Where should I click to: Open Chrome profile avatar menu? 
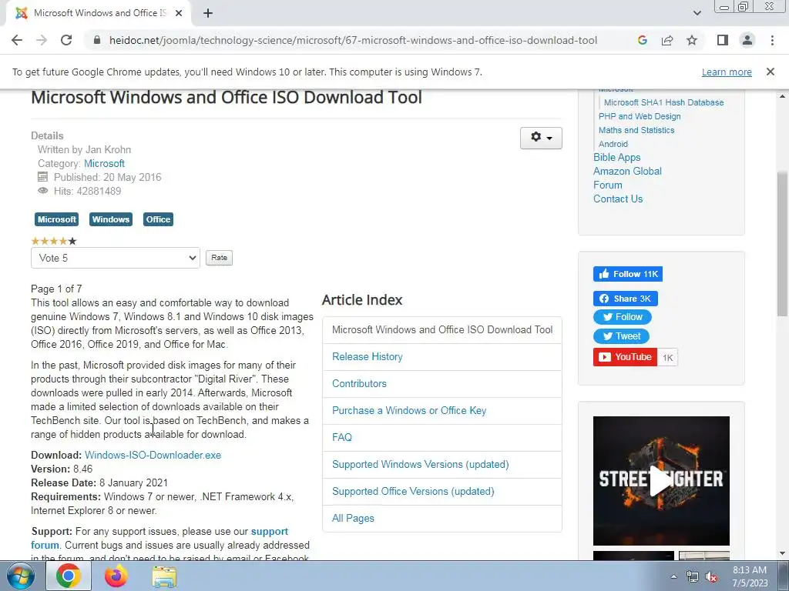point(747,40)
